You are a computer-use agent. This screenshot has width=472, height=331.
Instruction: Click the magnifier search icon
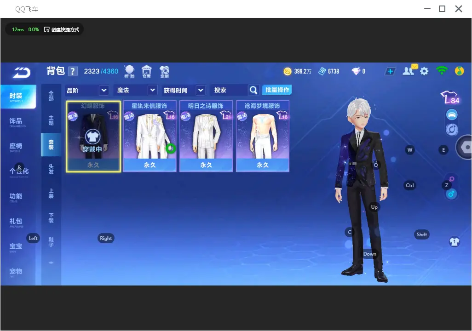tap(253, 90)
